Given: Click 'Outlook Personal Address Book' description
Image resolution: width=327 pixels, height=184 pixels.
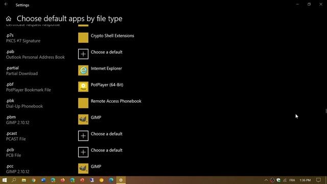Looking at the screenshot, I should point(35,57).
